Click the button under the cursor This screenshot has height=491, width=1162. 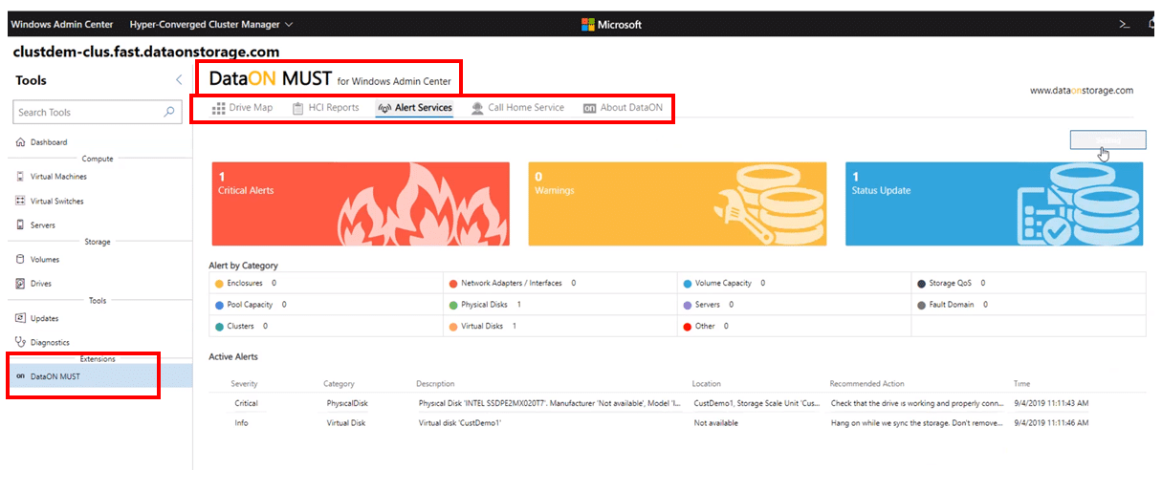pos(1107,139)
